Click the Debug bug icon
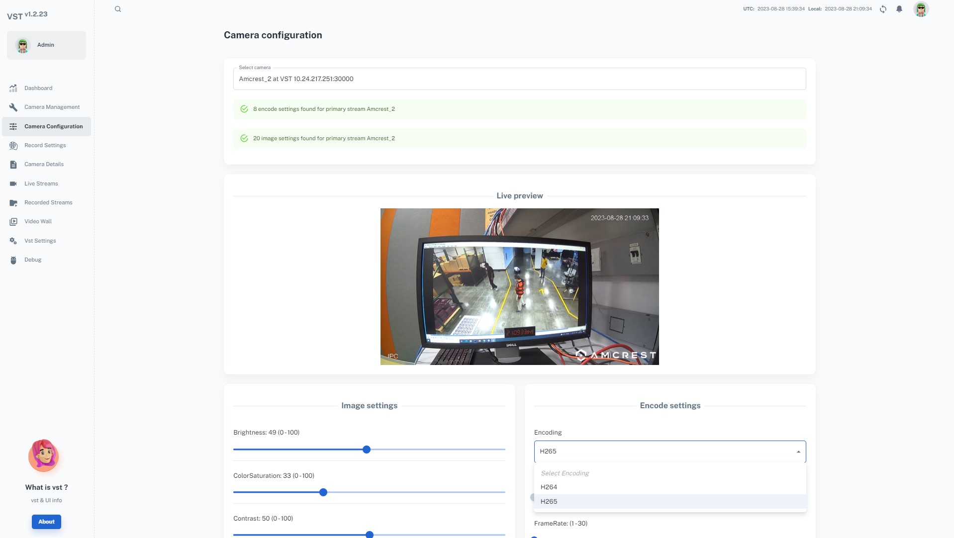This screenshot has height=538, width=954. 13,260
